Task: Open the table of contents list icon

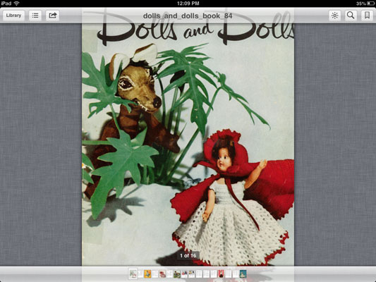Action: [x=35, y=16]
